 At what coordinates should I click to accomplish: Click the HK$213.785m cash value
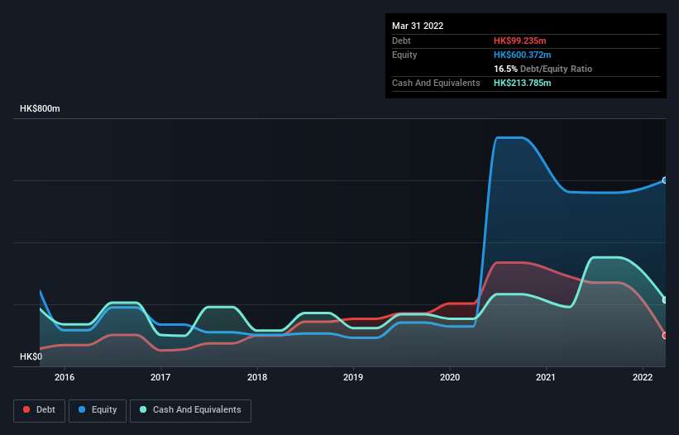[x=522, y=83]
